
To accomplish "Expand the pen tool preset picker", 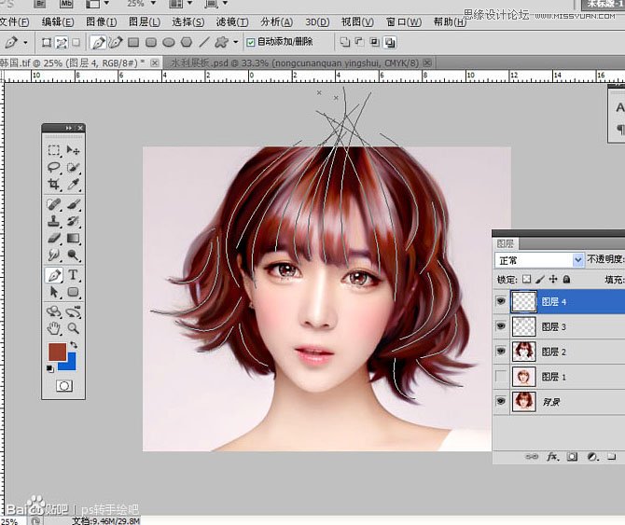I will 24,42.
